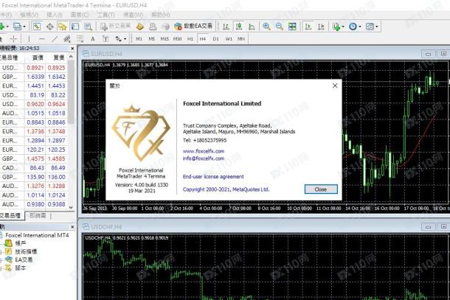Click the info@foxcelfx.com email link
The height and width of the screenshot is (300, 450).
204,158
